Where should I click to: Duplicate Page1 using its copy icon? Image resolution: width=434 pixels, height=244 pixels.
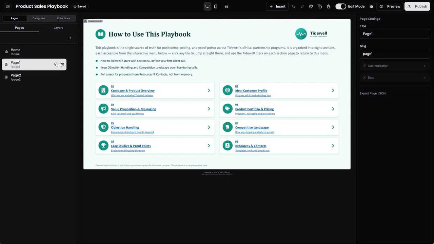56,64
